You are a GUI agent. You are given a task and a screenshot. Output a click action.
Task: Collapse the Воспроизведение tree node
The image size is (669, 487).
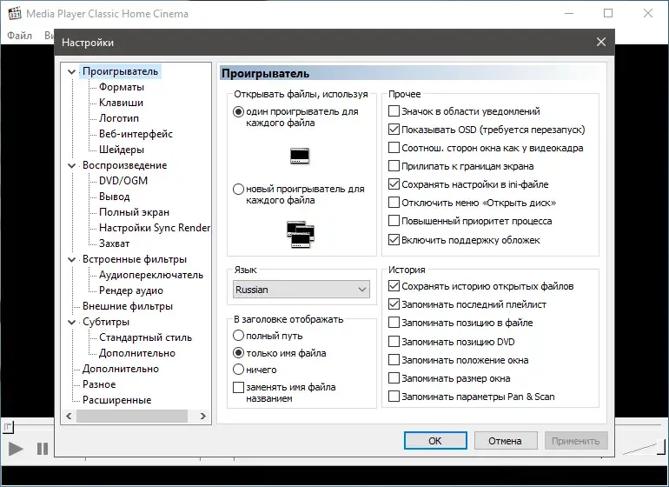[x=71, y=166]
